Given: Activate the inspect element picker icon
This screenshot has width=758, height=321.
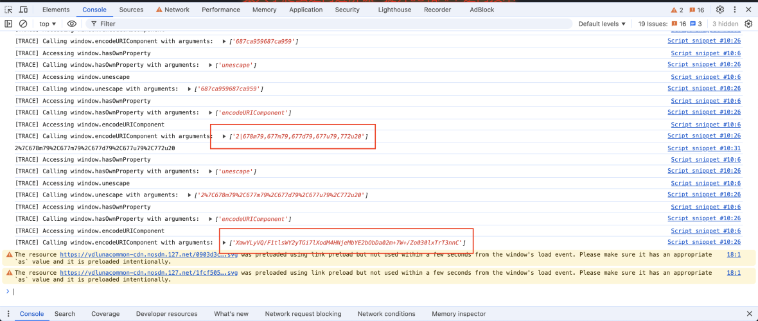Looking at the screenshot, I should coord(8,10).
